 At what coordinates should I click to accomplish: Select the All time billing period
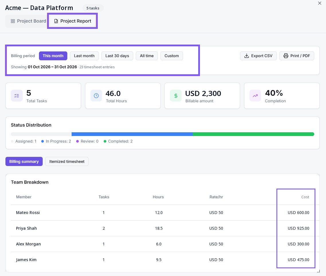coord(147,56)
